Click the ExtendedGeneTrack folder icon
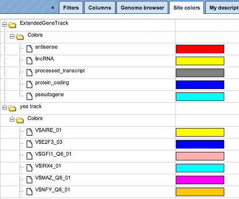This screenshot has width=239, height=199. (12, 25)
